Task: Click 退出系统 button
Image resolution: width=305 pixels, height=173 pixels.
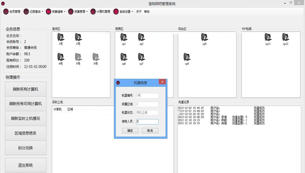Action: tap(26, 165)
